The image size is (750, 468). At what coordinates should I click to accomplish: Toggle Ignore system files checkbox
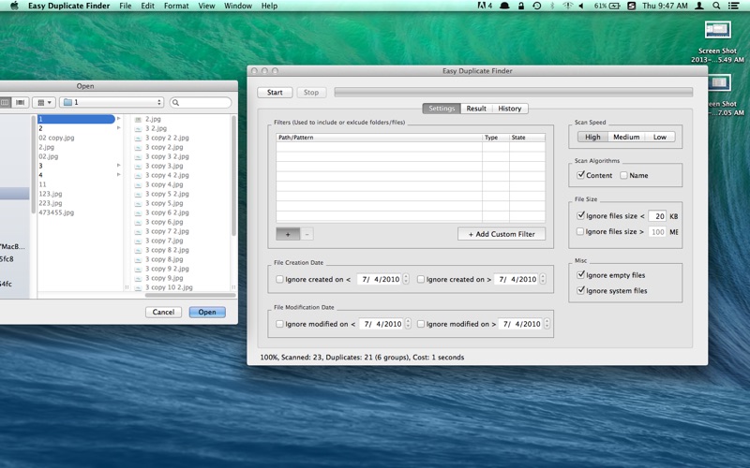coord(580,290)
